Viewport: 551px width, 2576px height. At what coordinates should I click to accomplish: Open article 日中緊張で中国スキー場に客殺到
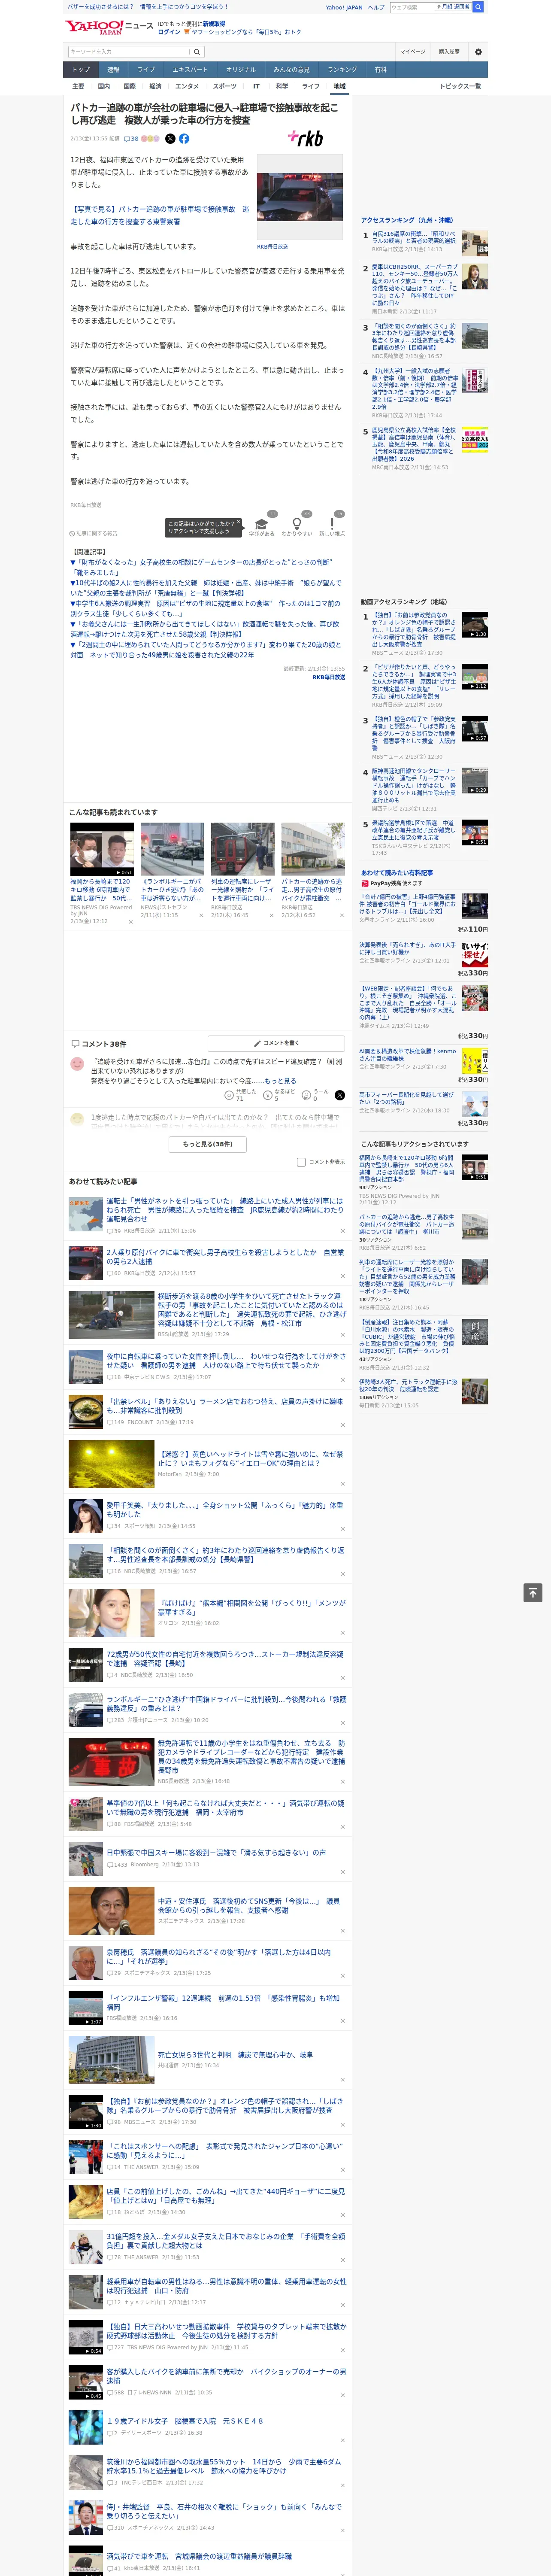click(x=216, y=1852)
